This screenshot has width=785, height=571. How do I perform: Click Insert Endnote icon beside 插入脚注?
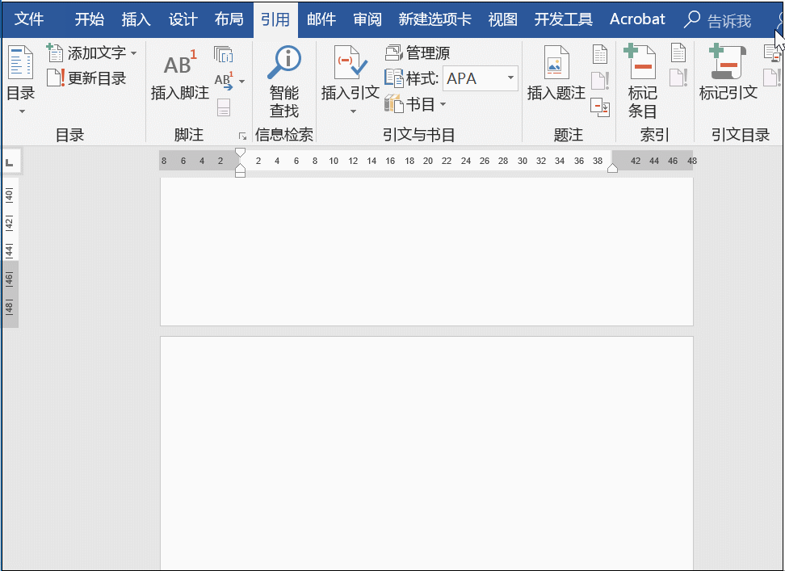[x=223, y=53]
